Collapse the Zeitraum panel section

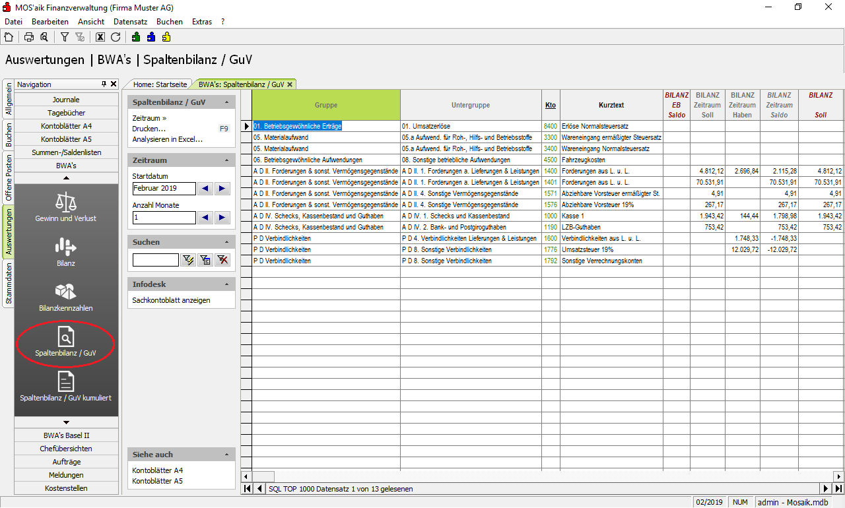[x=227, y=160]
